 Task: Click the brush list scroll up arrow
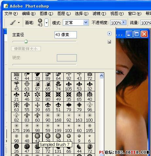pyautogui.click(x=101, y=76)
